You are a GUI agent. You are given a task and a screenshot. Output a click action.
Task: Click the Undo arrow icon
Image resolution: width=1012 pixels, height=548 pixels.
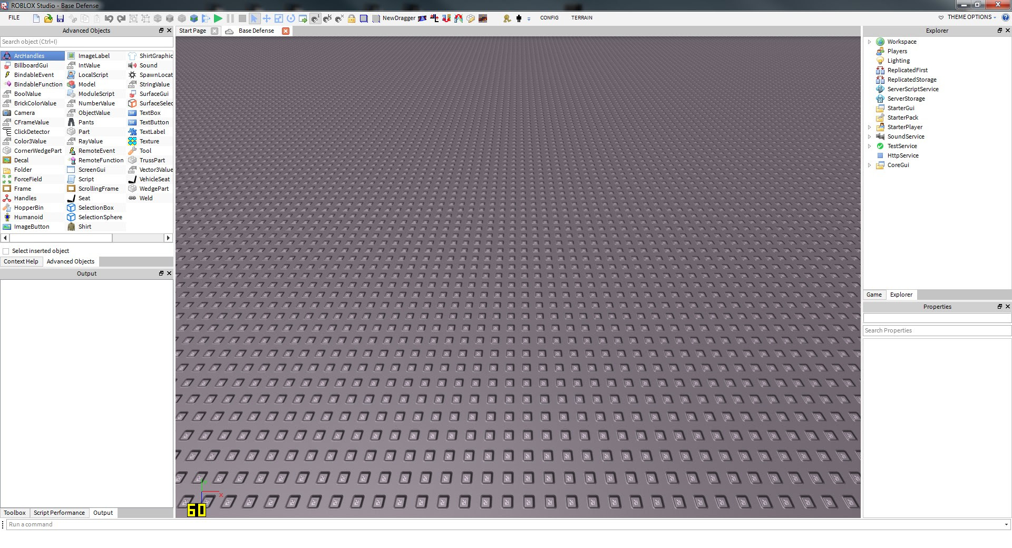[109, 18]
